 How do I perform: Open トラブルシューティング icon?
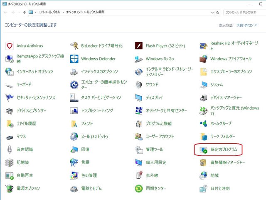coord(74,110)
